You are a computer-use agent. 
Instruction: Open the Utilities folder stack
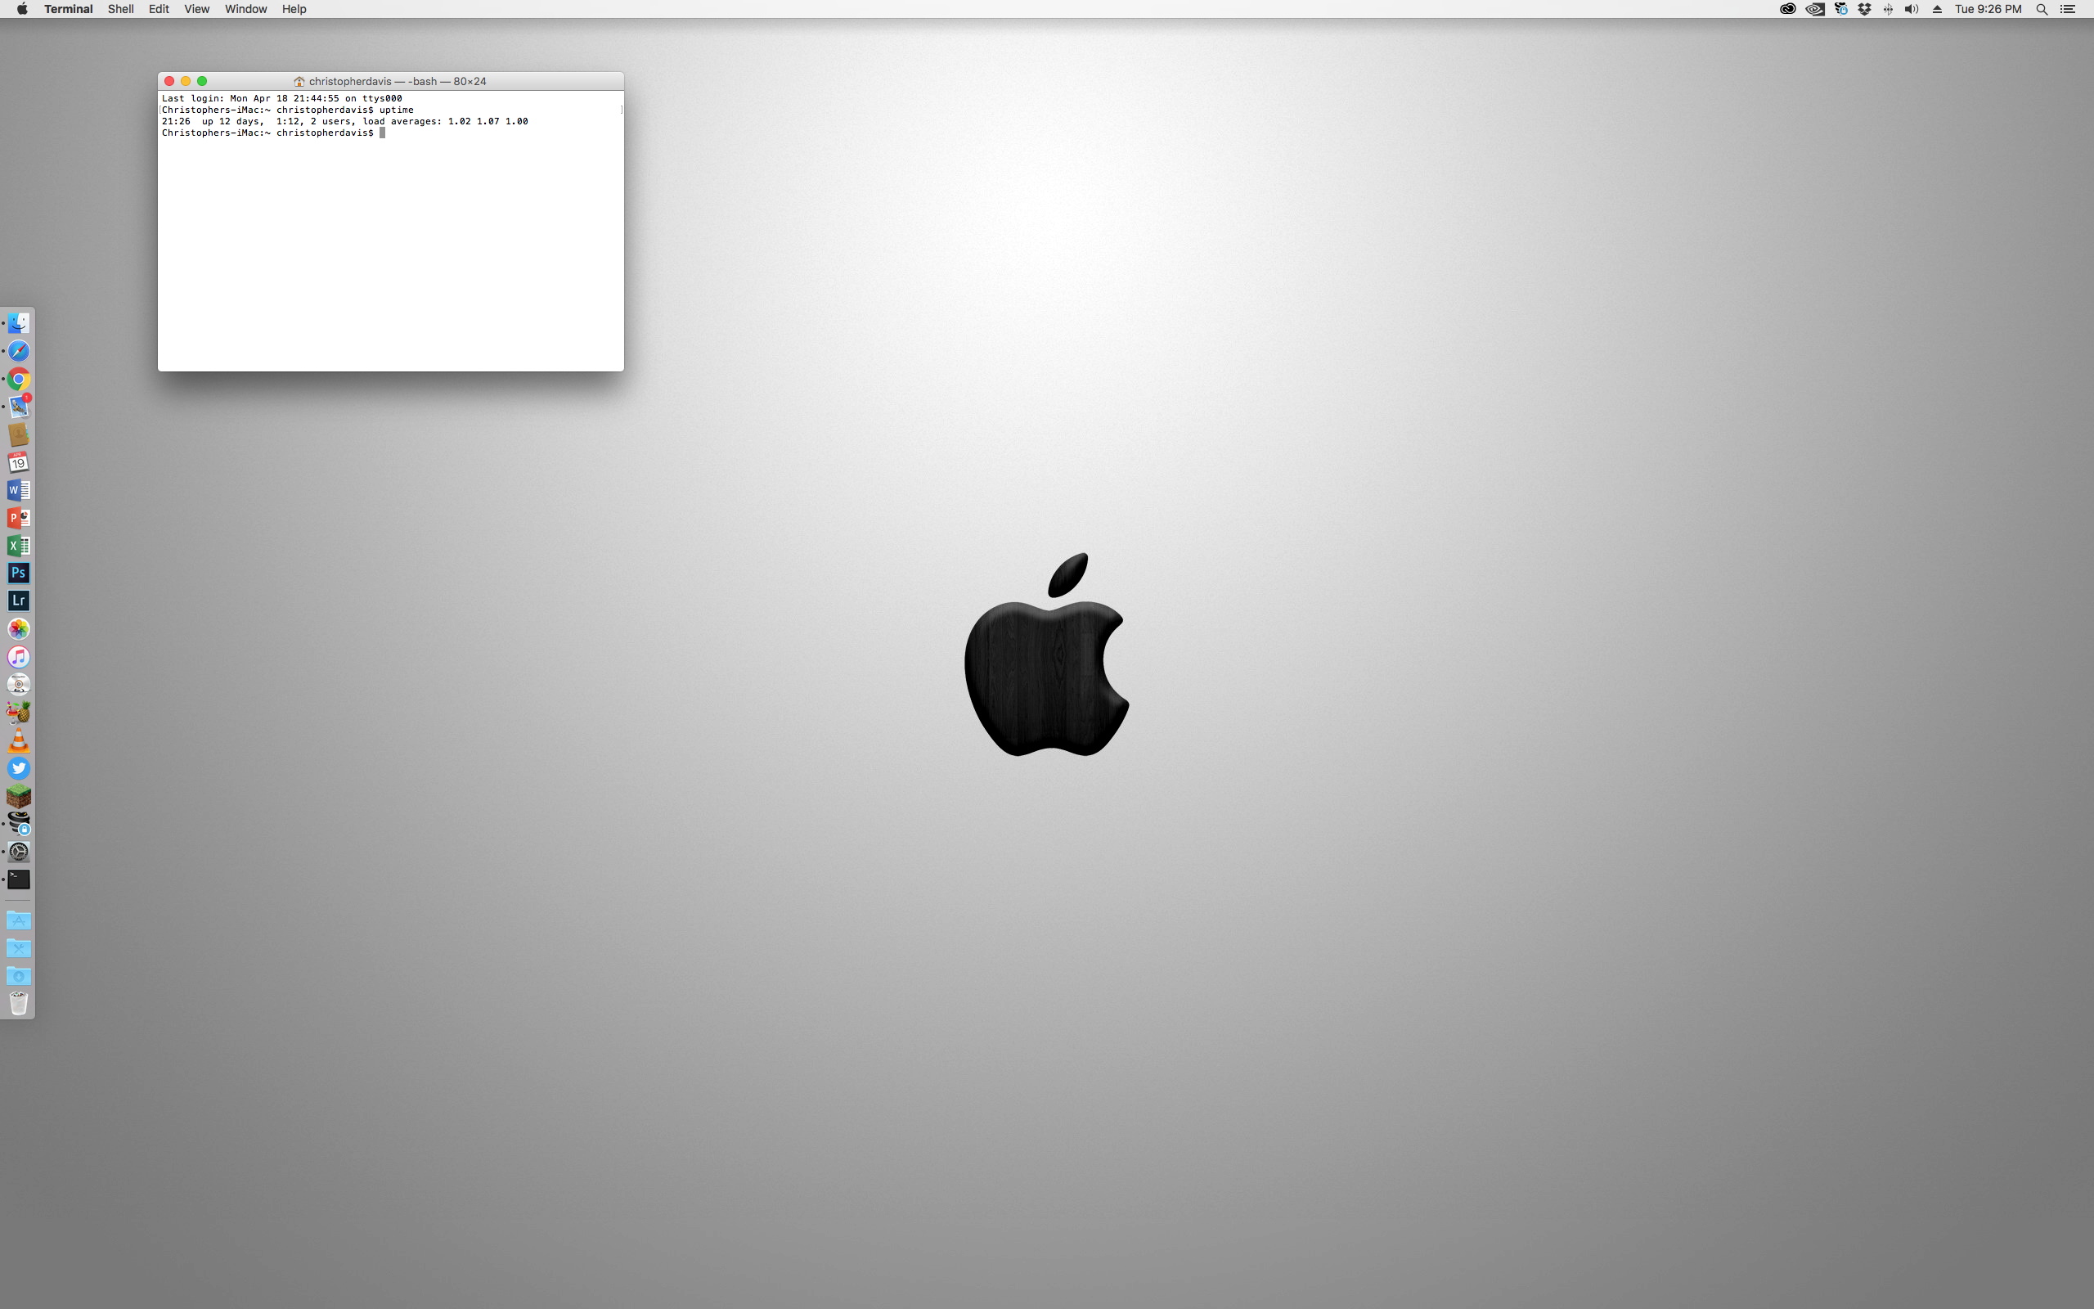[18, 948]
